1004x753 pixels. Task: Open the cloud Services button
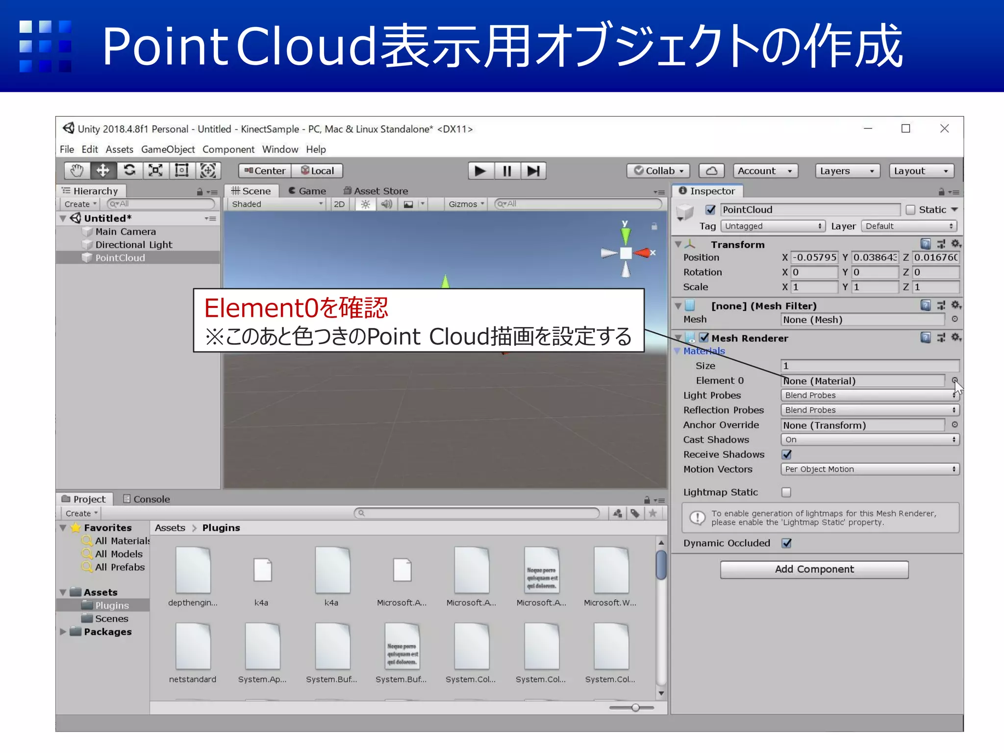point(711,171)
